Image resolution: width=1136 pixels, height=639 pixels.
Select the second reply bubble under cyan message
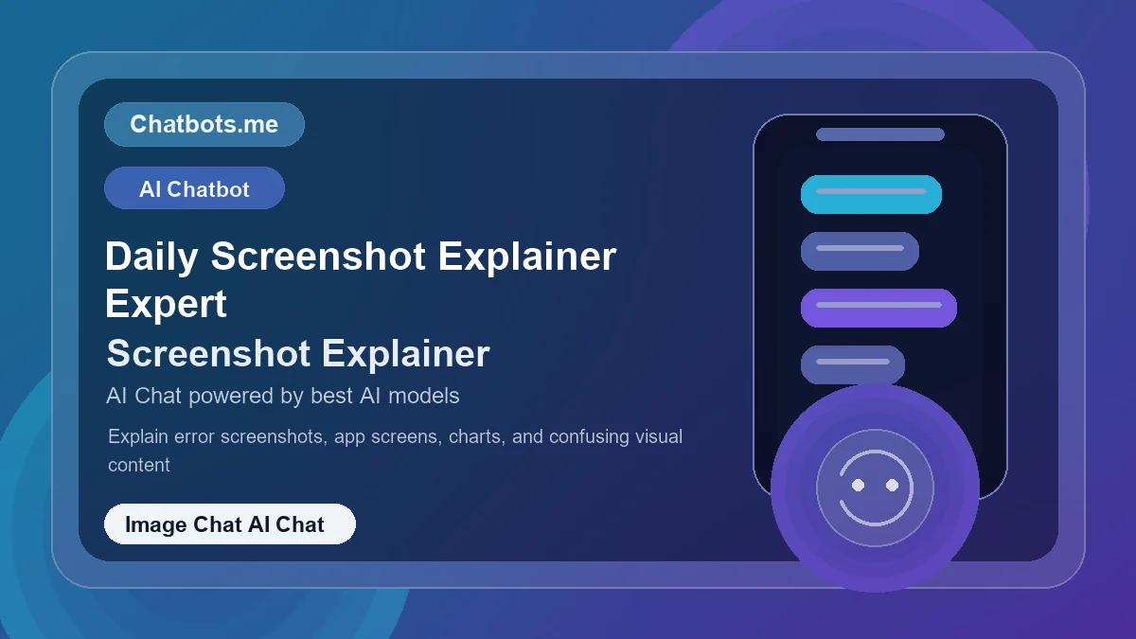[859, 251]
